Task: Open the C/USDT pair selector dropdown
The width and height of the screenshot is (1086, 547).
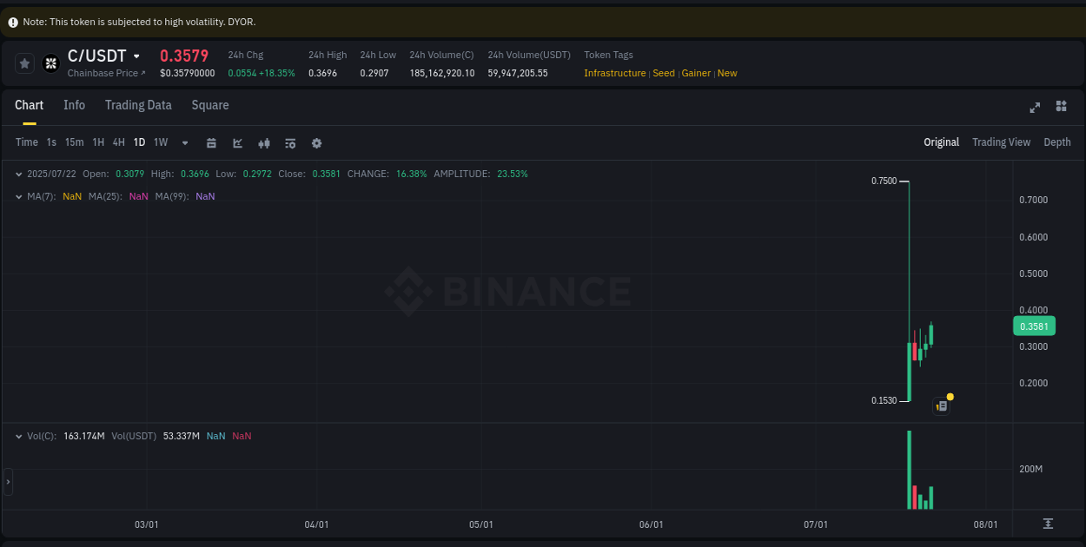Action: point(136,56)
